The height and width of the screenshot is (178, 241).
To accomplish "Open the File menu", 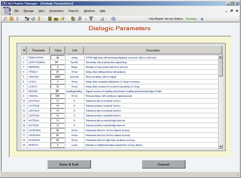I will 16,11.
